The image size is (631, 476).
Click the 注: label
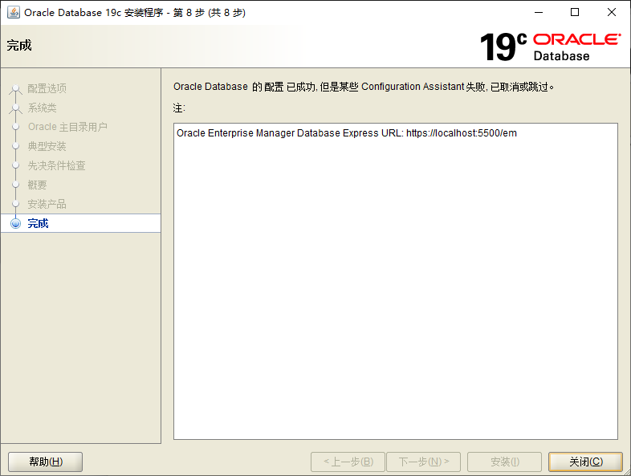click(x=179, y=108)
